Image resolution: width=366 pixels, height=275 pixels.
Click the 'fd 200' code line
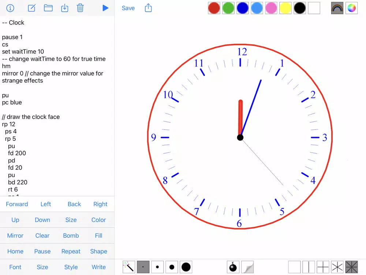17,153
